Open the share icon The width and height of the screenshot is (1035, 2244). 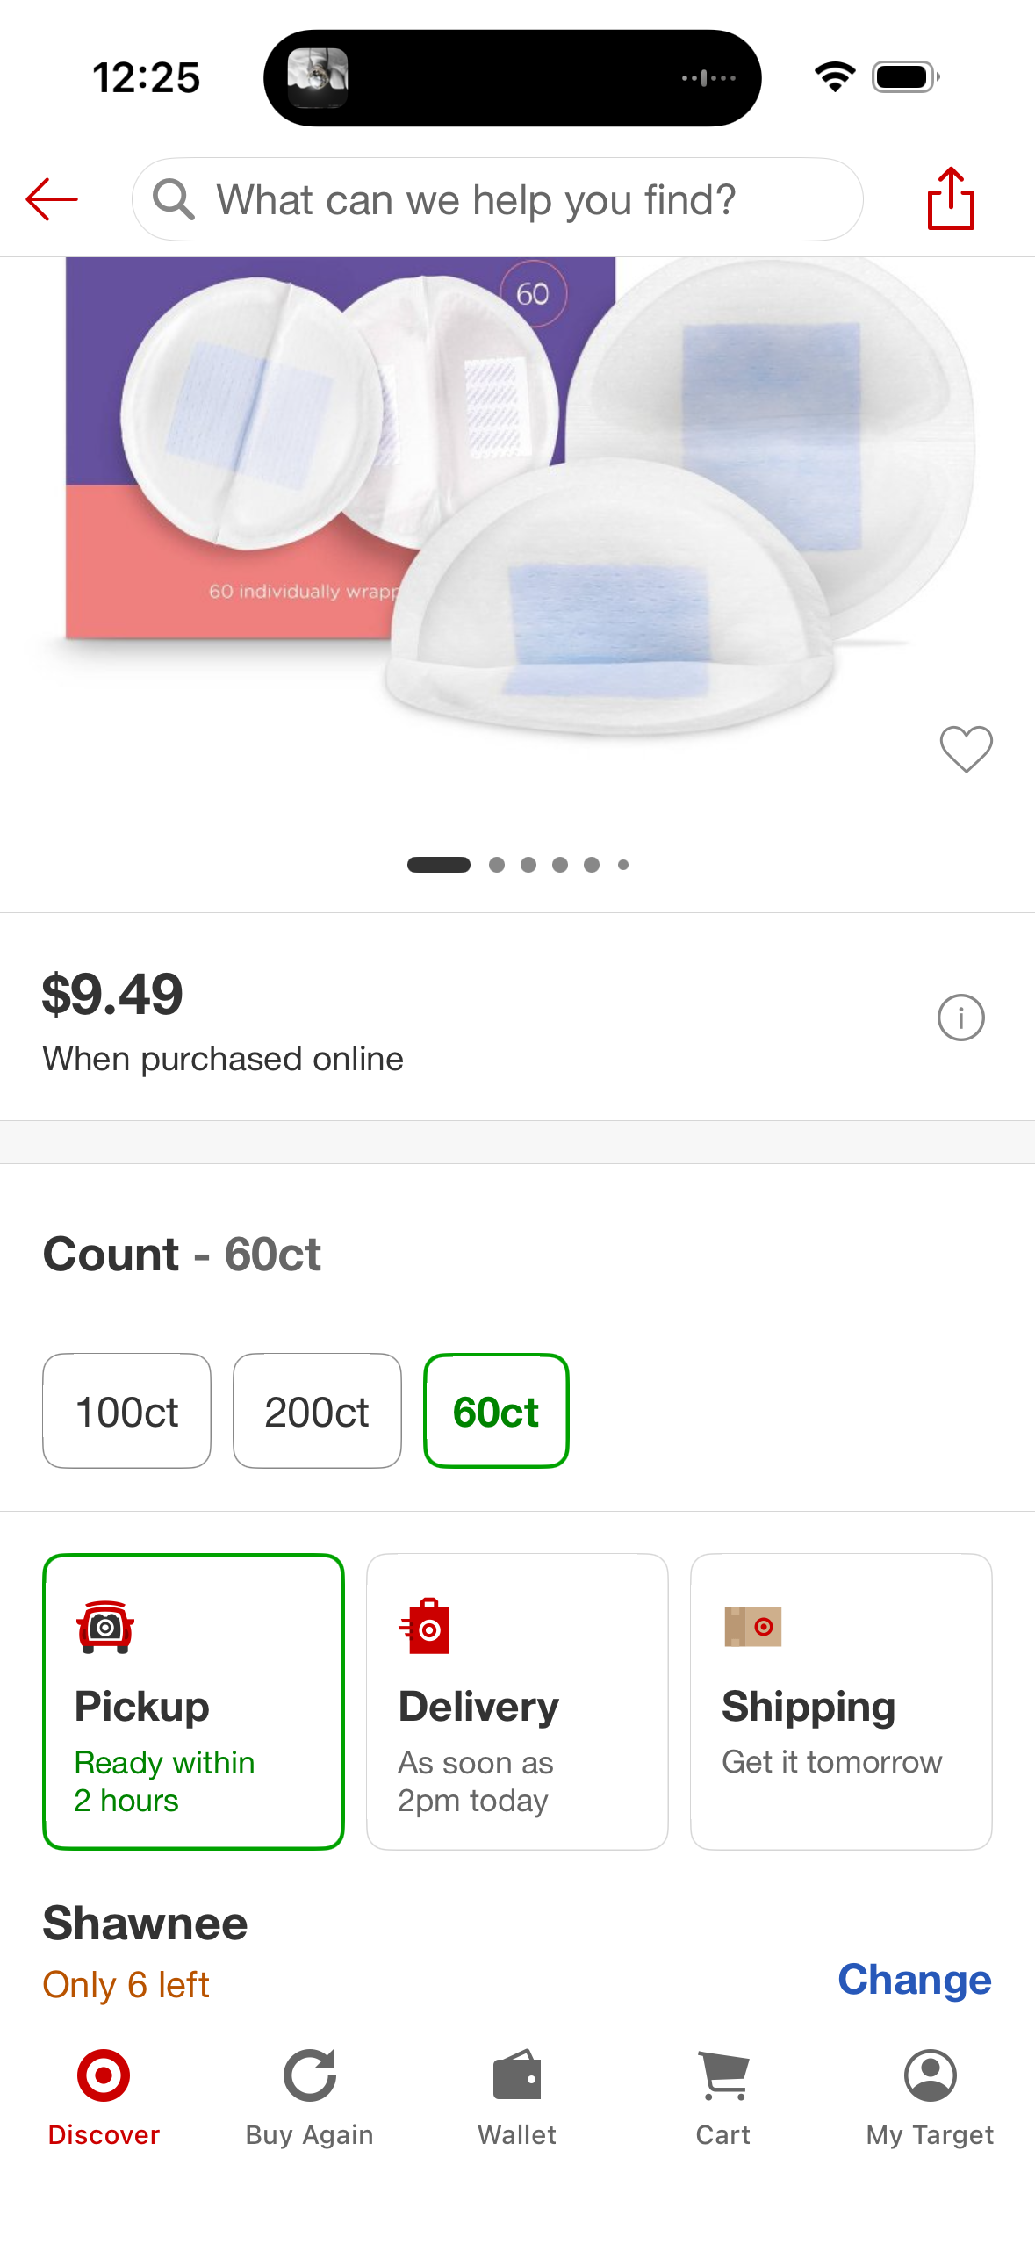pyautogui.click(x=951, y=198)
